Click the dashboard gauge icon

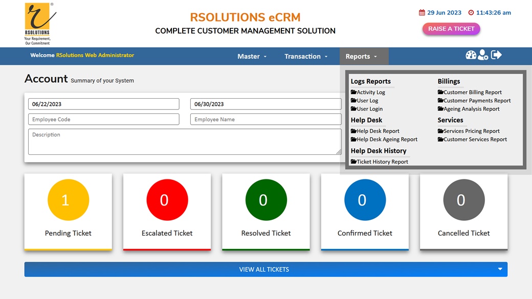[471, 55]
